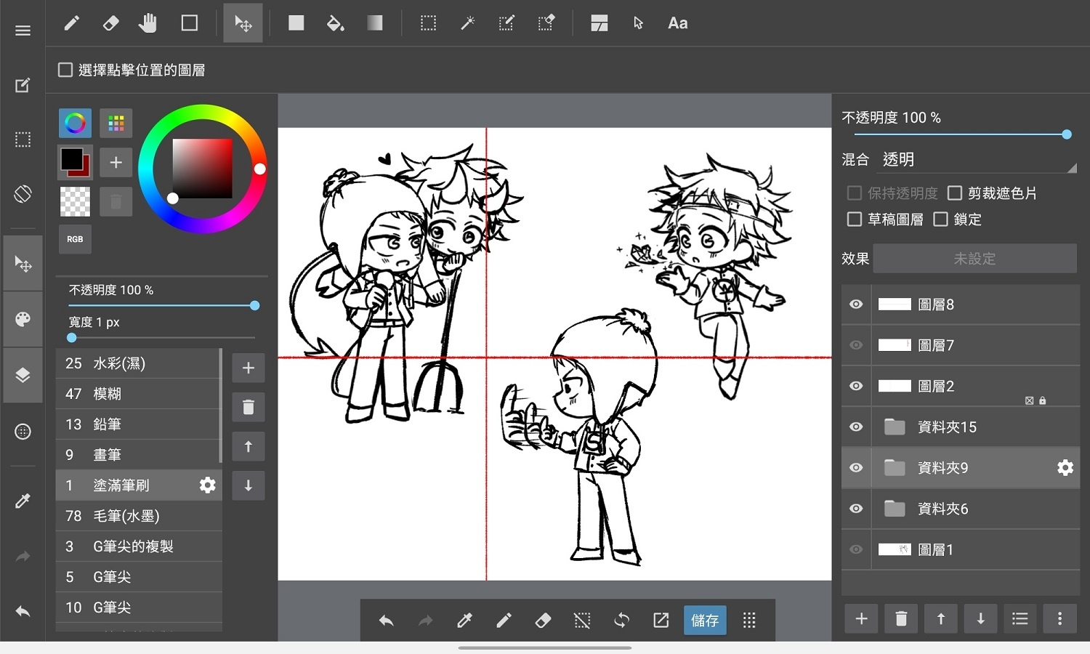Enable the 鎖定 checkbox

tap(940, 219)
